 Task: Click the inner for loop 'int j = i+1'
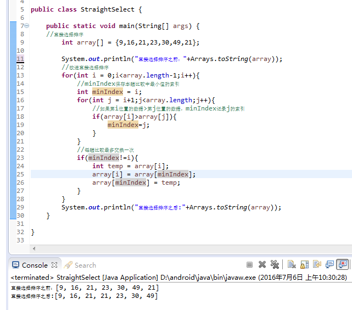pos(146,100)
